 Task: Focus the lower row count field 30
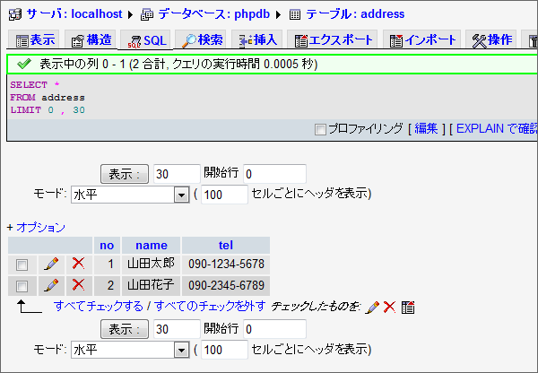point(177,329)
